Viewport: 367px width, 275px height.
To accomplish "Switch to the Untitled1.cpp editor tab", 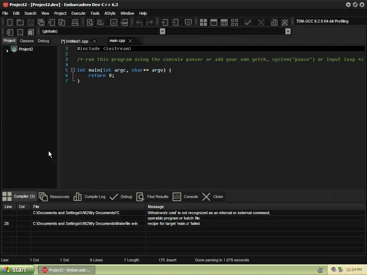I will click(75, 41).
